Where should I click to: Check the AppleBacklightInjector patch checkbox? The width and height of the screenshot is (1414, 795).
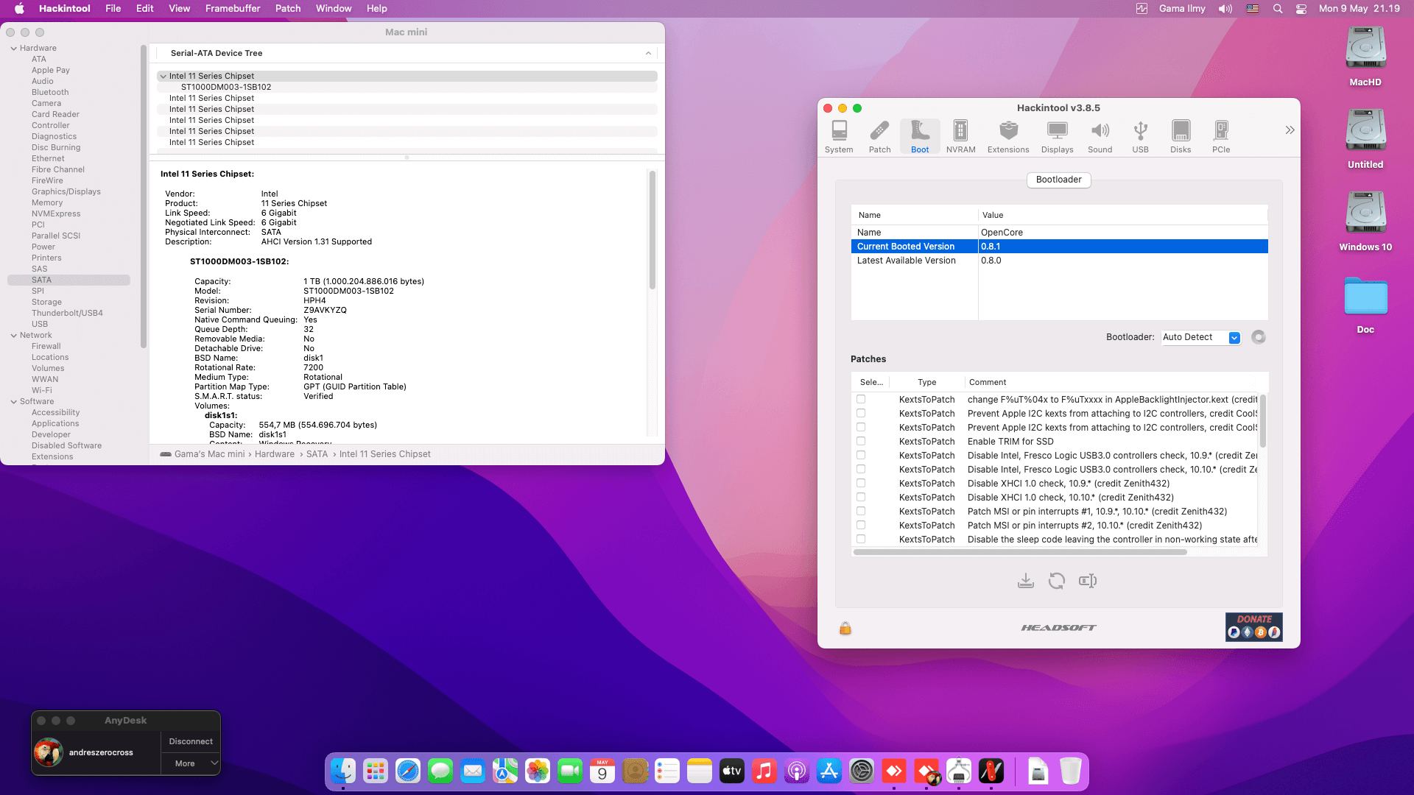point(861,399)
